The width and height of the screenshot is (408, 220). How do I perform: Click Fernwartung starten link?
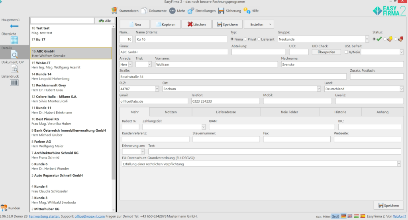coord(44,216)
